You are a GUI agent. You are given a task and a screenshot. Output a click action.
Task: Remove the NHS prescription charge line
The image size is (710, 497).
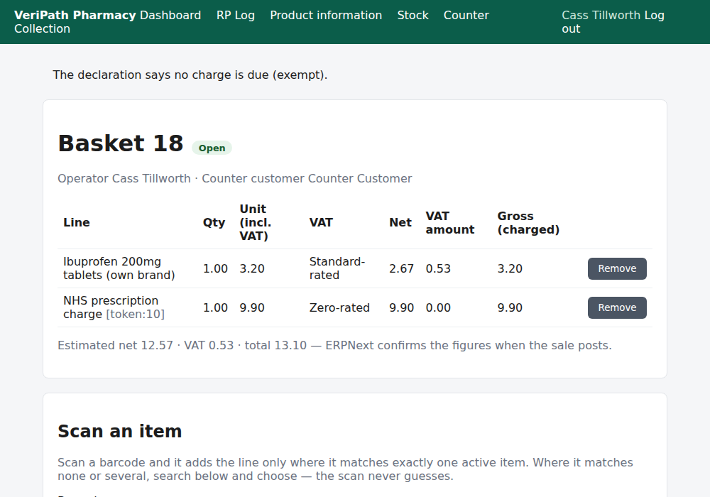617,307
